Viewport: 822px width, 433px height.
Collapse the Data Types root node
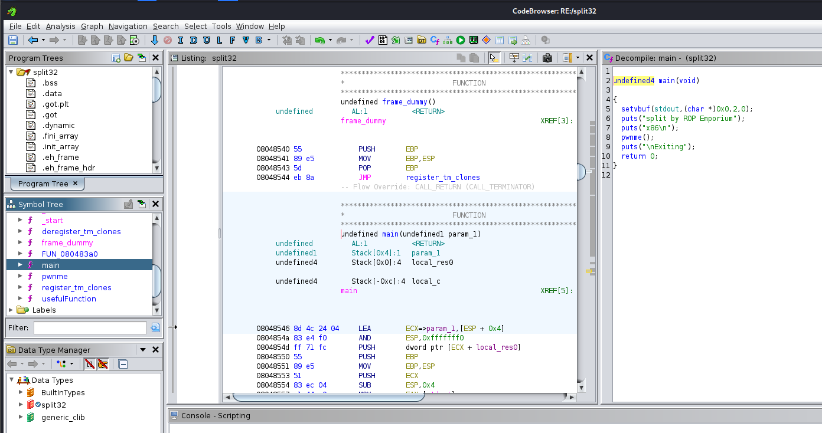coord(12,380)
